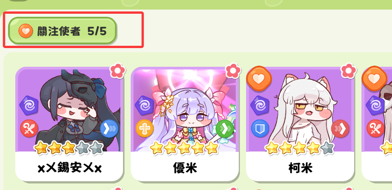Click purple swirl element icon on 優米 card
The image size is (392, 190).
144,106
